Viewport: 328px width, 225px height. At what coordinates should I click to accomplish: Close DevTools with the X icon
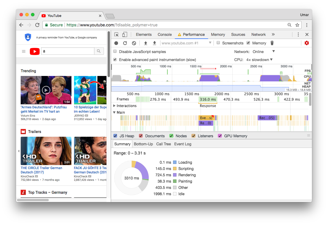click(x=307, y=34)
